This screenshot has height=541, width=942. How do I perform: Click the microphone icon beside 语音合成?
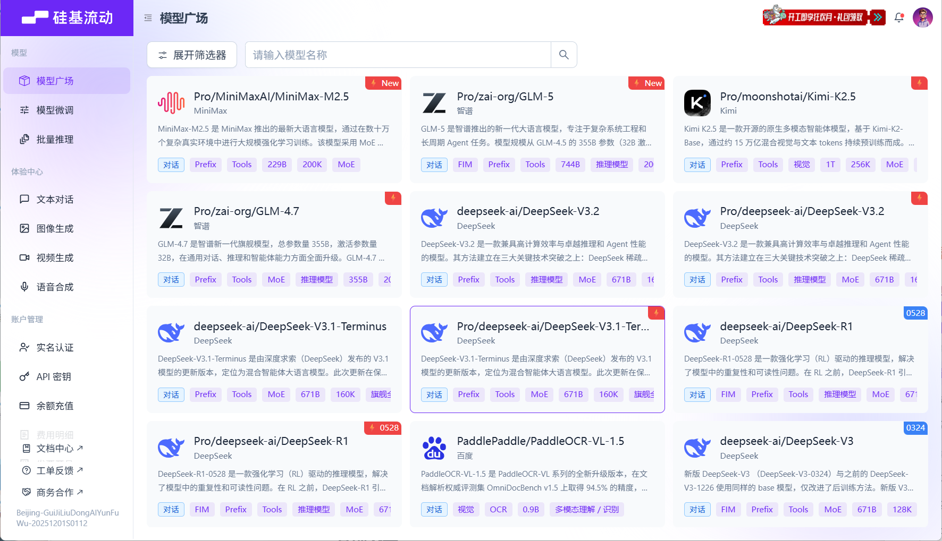click(x=24, y=287)
